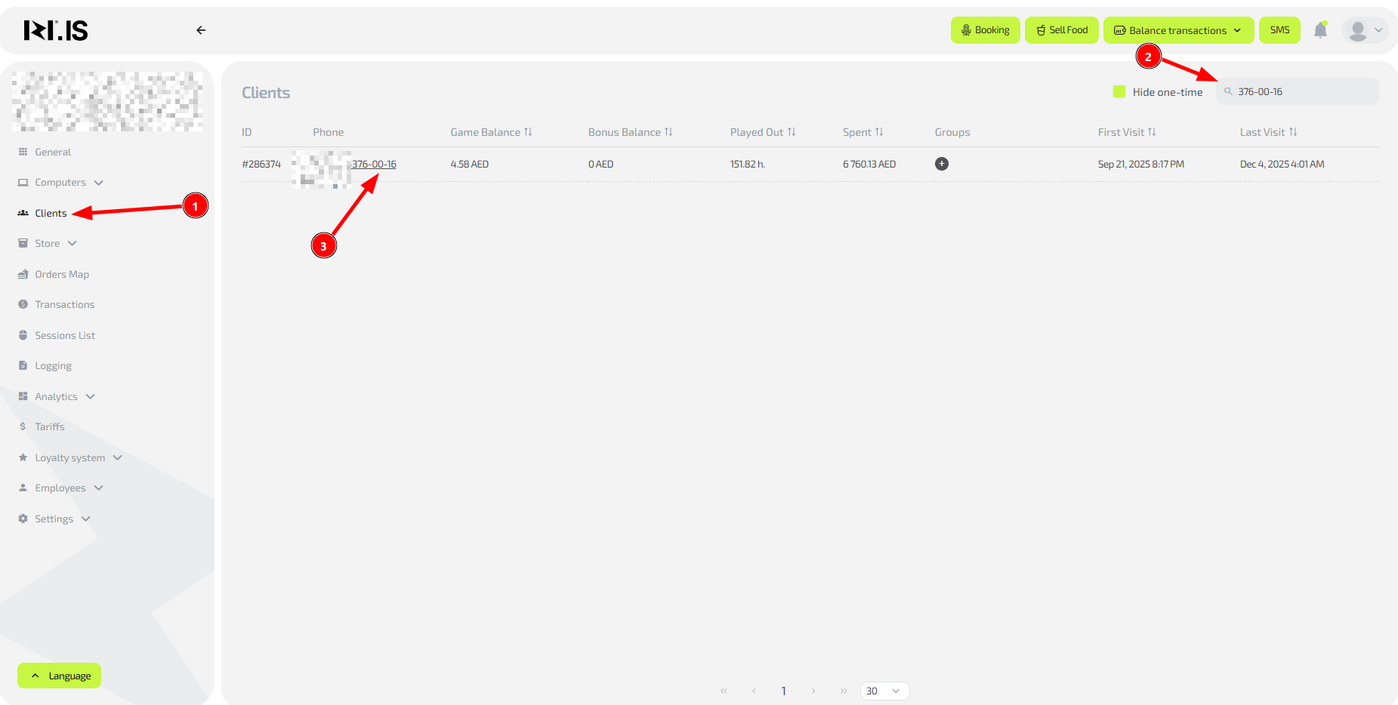
Task: Click the back arrow in the header
Action: point(201,30)
